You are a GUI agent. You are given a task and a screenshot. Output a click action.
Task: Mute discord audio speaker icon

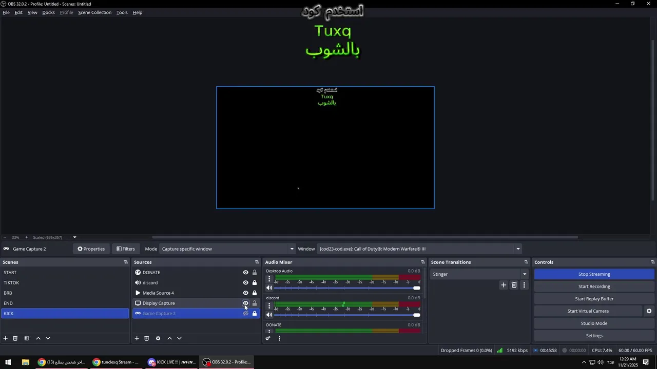(x=269, y=315)
